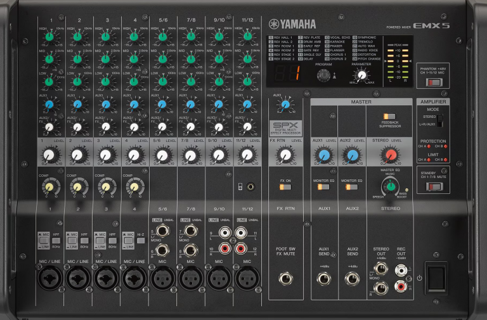
Task: Click channel 11/12 MID EQ knob
Action: coord(247,59)
